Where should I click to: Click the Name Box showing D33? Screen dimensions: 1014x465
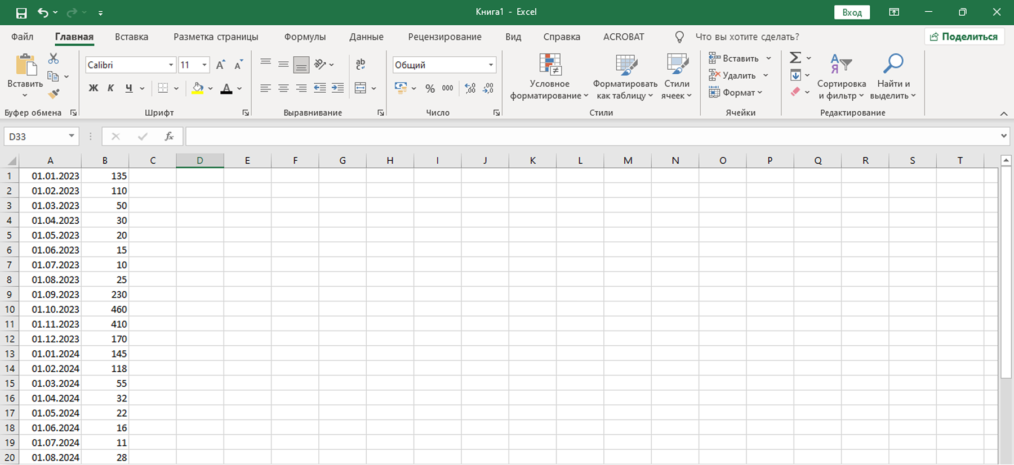pos(35,137)
